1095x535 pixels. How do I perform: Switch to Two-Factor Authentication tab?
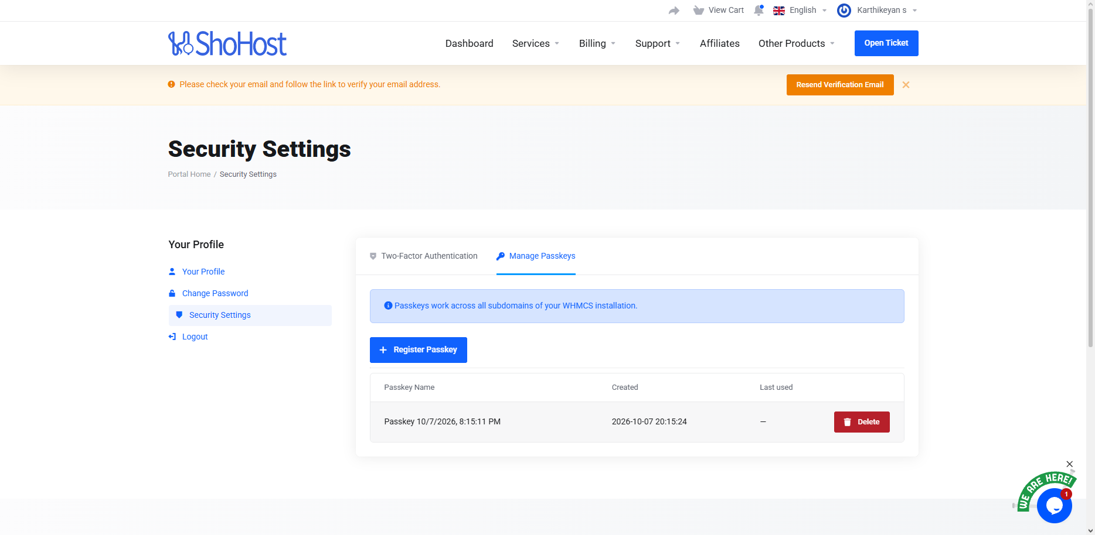[x=423, y=256]
